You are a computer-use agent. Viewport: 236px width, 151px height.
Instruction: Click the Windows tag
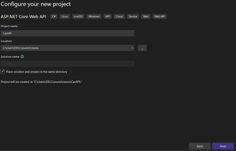click(x=94, y=16)
